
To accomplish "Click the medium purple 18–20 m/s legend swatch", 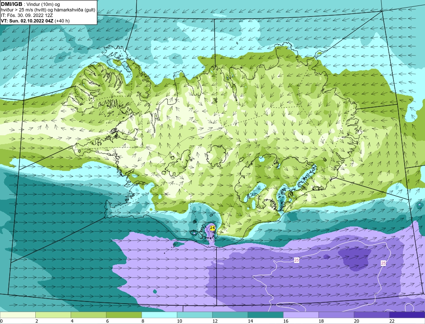I will pyautogui.click(x=336, y=315).
